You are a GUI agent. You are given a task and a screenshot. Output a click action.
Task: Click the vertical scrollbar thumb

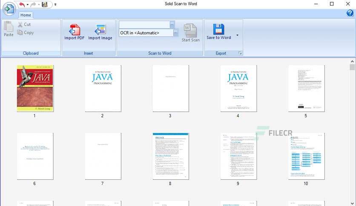(x=352, y=67)
